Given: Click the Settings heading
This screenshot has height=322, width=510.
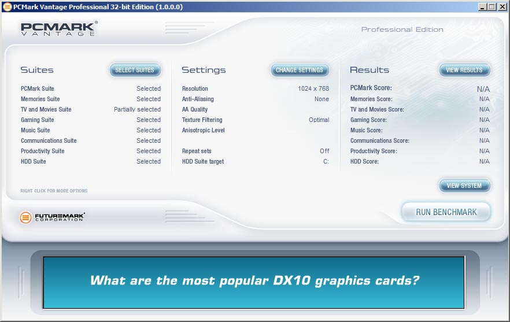Looking at the screenshot, I should pos(204,70).
